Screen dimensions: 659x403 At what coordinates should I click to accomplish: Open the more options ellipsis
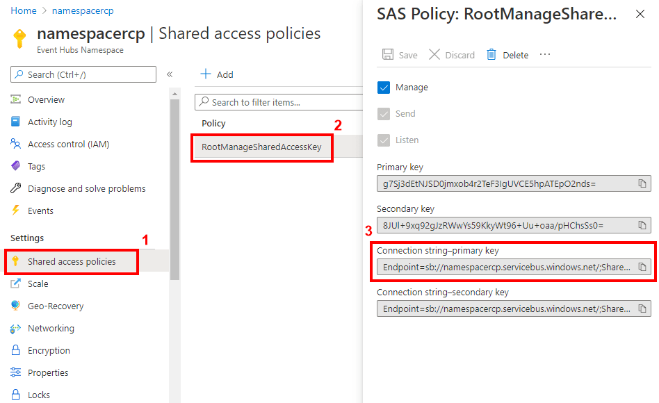pos(545,55)
